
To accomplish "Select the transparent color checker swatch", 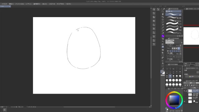I will (163, 75).
